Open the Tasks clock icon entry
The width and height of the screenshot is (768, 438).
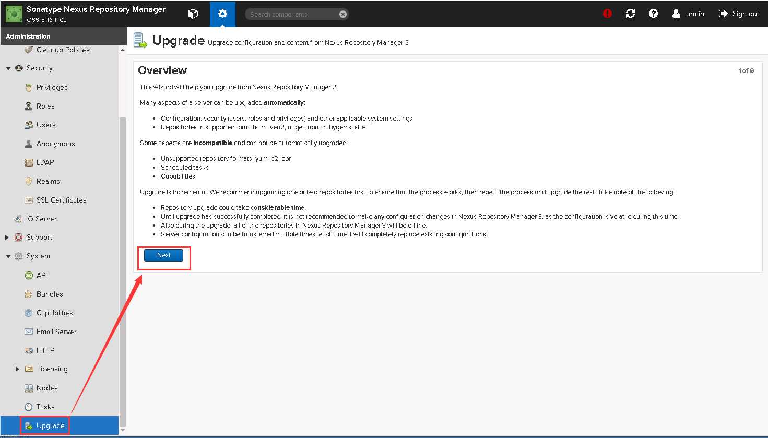pos(29,407)
